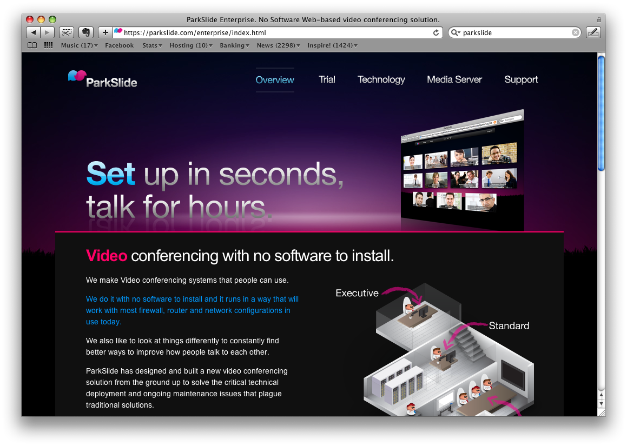Expand the Stats bookmarks folder
The height and width of the screenshot is (446, 627).
pos(152,45)
